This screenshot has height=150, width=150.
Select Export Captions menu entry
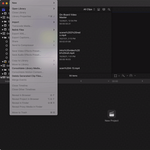33,37
